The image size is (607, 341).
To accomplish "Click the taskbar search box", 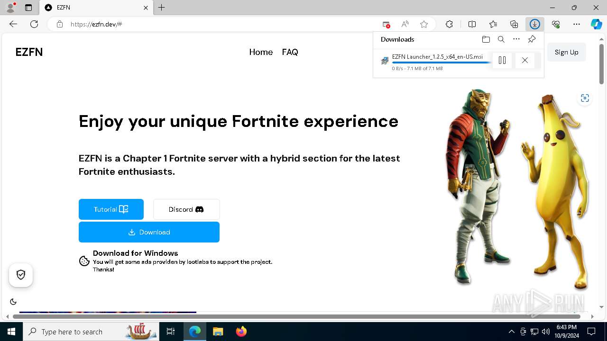I will [91, 332].
